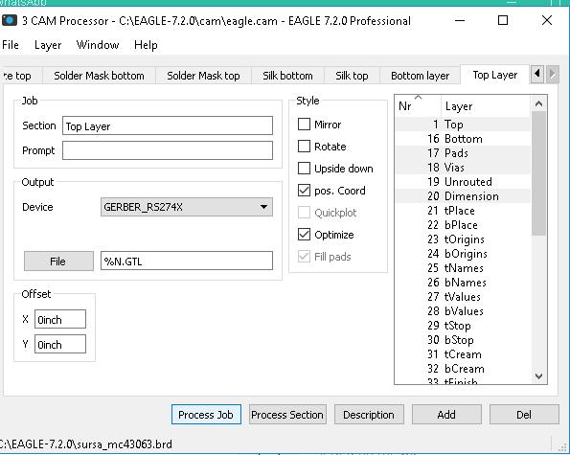Select layer 22 bPlace in the list
Image resolution: width=570 pixels, height=455 pixels.
click(x=463, y=225)
